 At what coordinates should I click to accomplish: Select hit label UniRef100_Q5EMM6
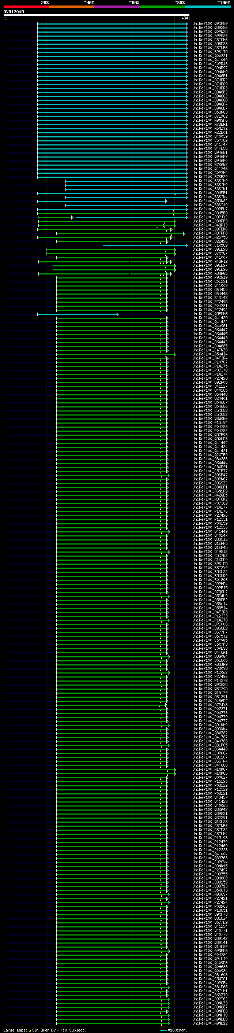(210, 314)
